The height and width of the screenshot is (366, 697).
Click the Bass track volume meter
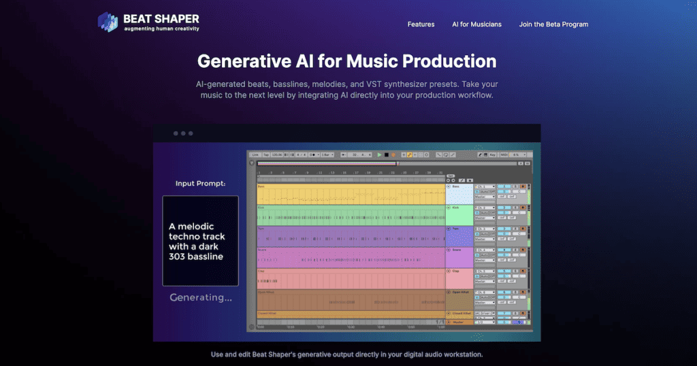[529, 194]
